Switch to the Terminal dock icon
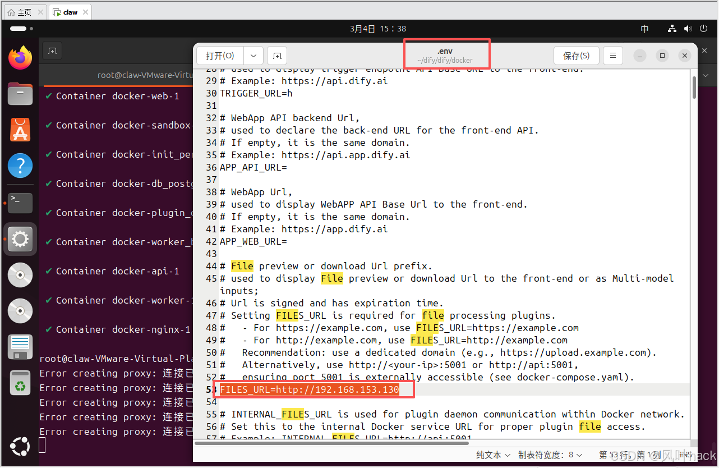Viewport: 719px width, 468px height. (x=20, y=202)
